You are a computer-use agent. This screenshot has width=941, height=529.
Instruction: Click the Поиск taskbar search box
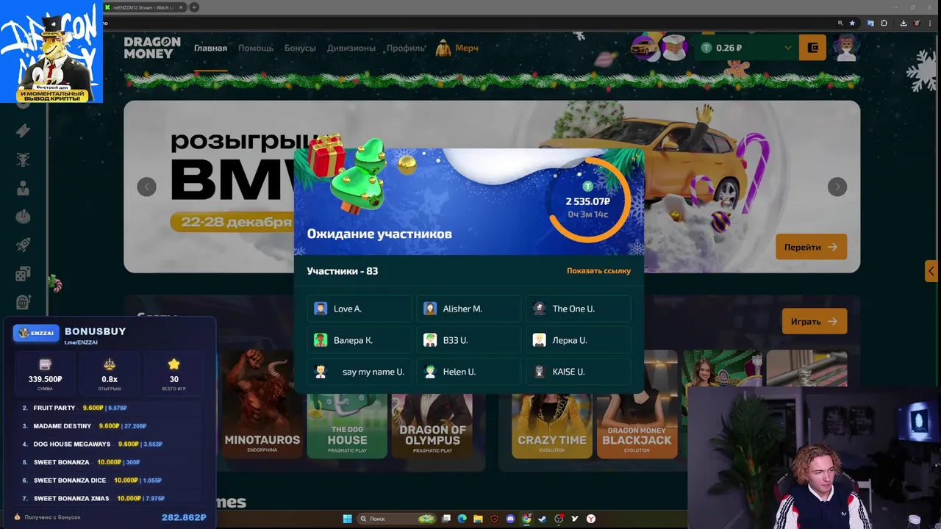point(396,519)
